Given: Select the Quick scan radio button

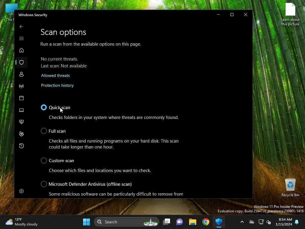Looking at the screenshot, I should (x=44, y=107).
